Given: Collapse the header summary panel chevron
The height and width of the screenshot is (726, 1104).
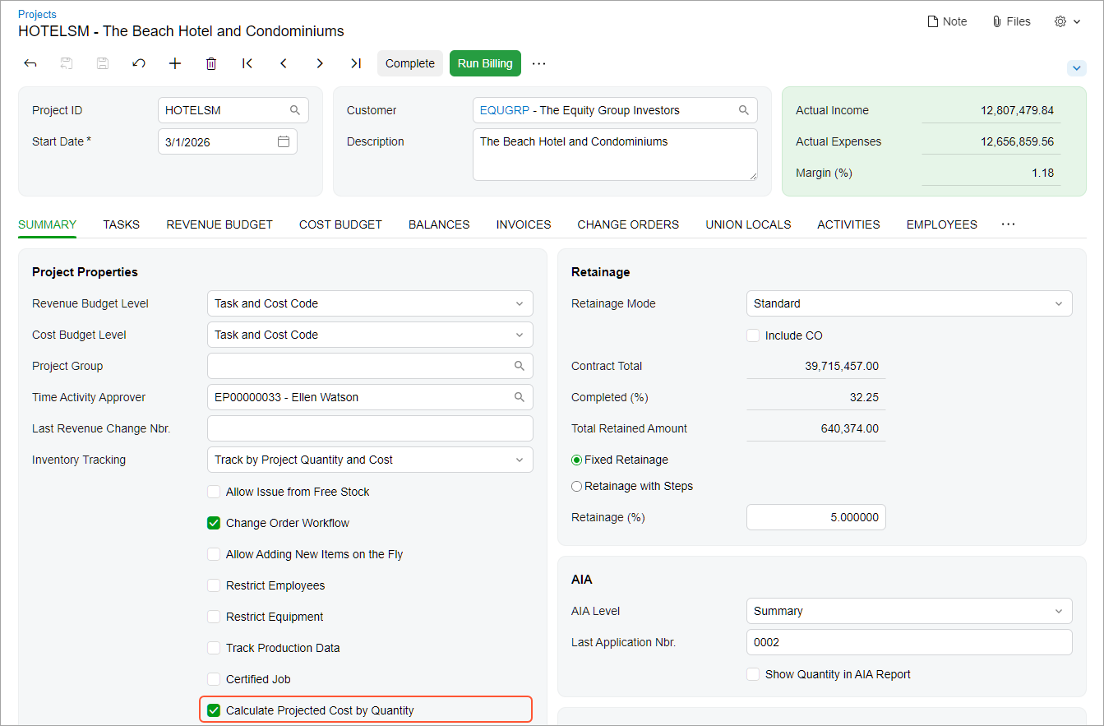Looking at the screenshot, I should pos(1077,68).
